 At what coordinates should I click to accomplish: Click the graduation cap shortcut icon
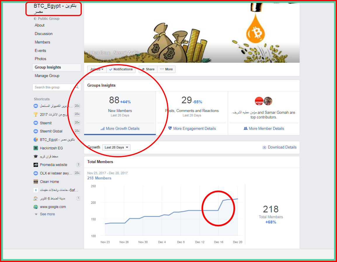click(36, 156)
